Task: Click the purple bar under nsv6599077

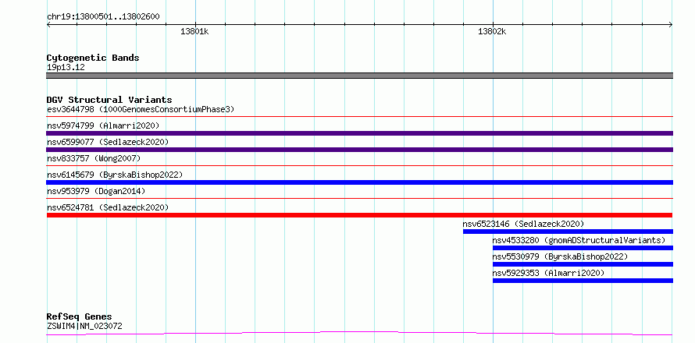Action: tap(359, 150)
